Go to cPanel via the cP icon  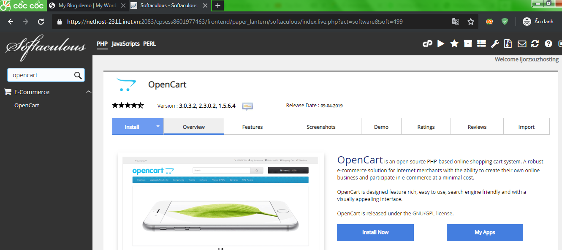coord(427,43)
